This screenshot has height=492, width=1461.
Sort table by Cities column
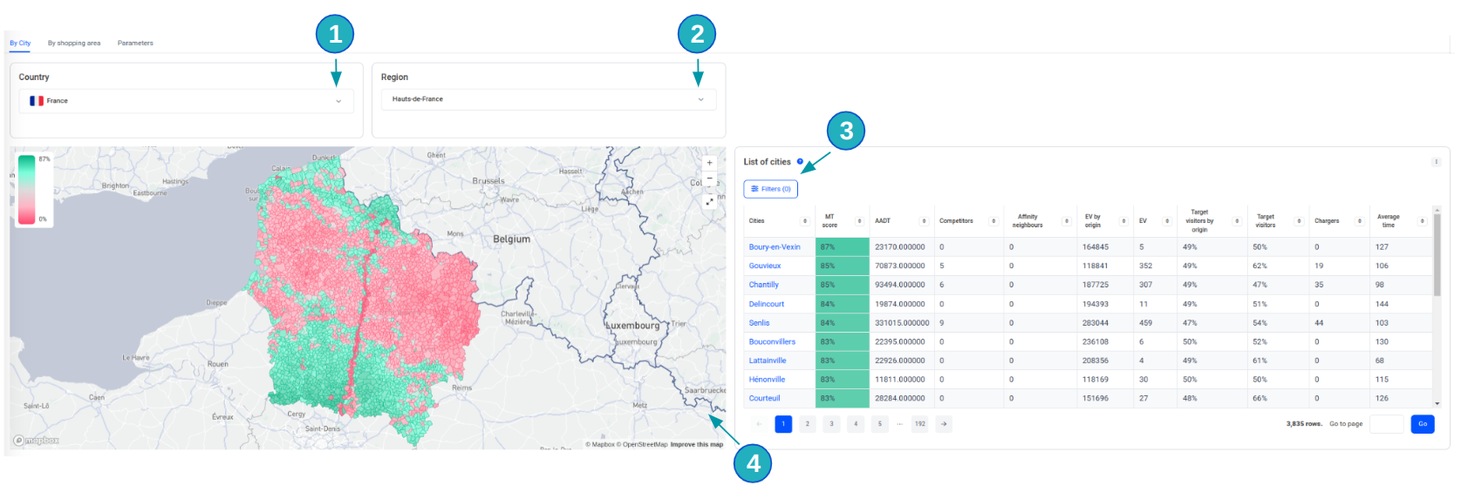(x=804, y=221)
